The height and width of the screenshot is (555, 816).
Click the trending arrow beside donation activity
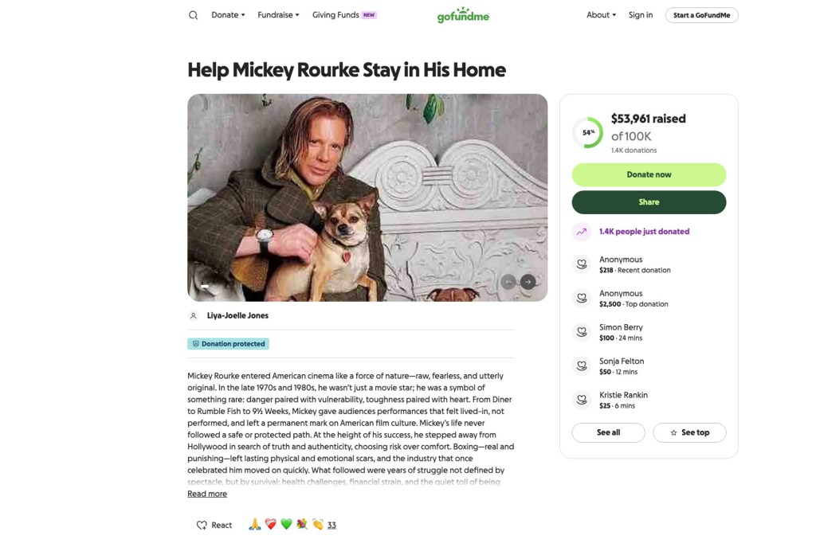click(581, 232)
